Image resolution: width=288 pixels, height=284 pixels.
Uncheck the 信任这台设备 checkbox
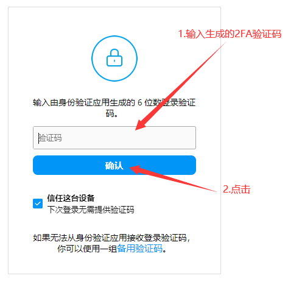point(38,204)
